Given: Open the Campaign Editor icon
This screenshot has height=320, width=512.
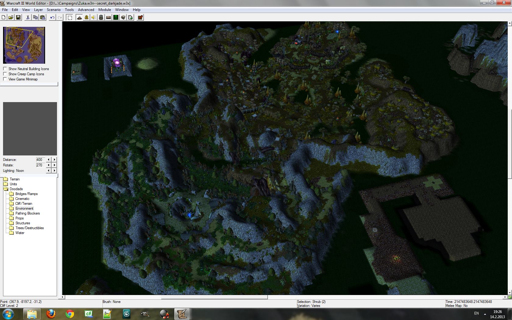Looking at the screenshot, I should click(x=108, y=17).
